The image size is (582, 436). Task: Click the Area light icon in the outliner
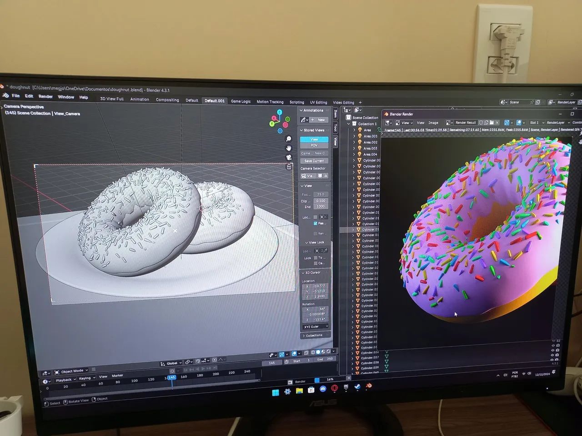[360, 130]
